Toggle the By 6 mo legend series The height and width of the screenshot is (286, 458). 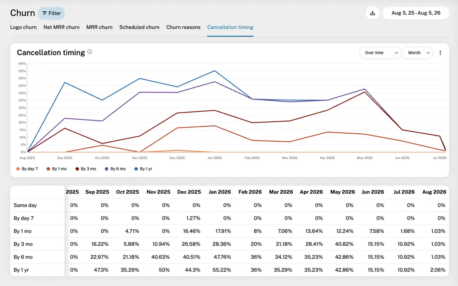[x=115, y=169]
